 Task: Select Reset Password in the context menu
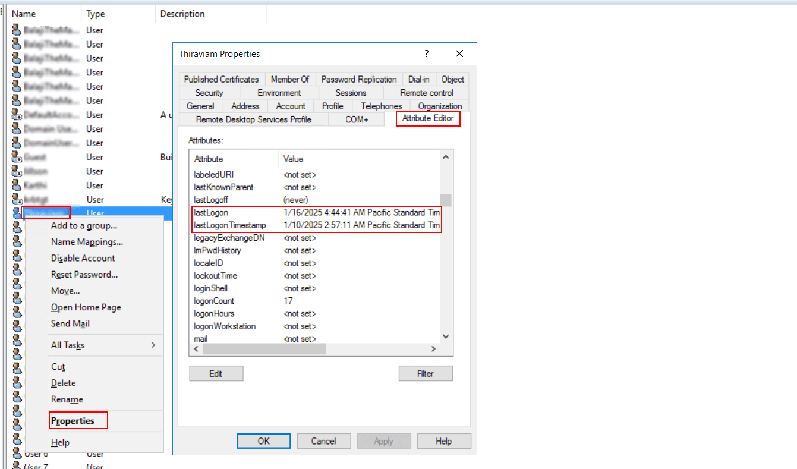pyautogui.click(x=84, y=275)
